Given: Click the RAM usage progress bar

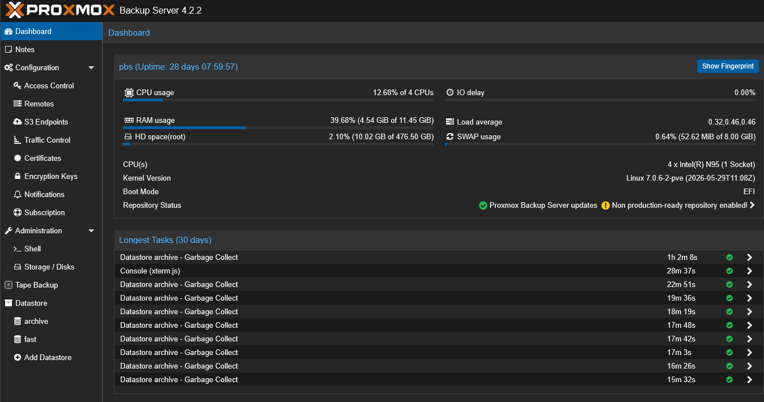Looking at the screenshot, I should point(278,128).
